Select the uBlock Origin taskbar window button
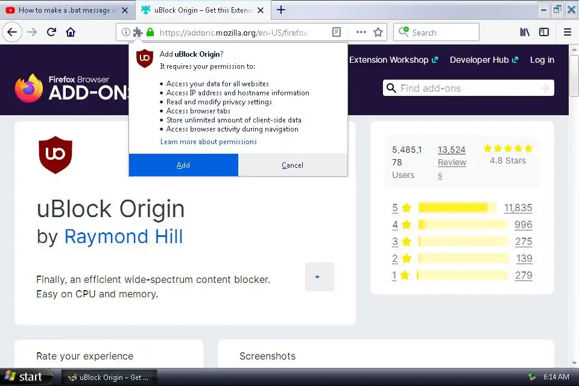 coord(109,377)
